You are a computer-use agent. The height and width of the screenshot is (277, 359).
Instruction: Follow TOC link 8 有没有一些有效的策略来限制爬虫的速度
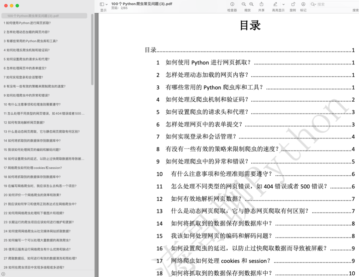coord(256,149)
